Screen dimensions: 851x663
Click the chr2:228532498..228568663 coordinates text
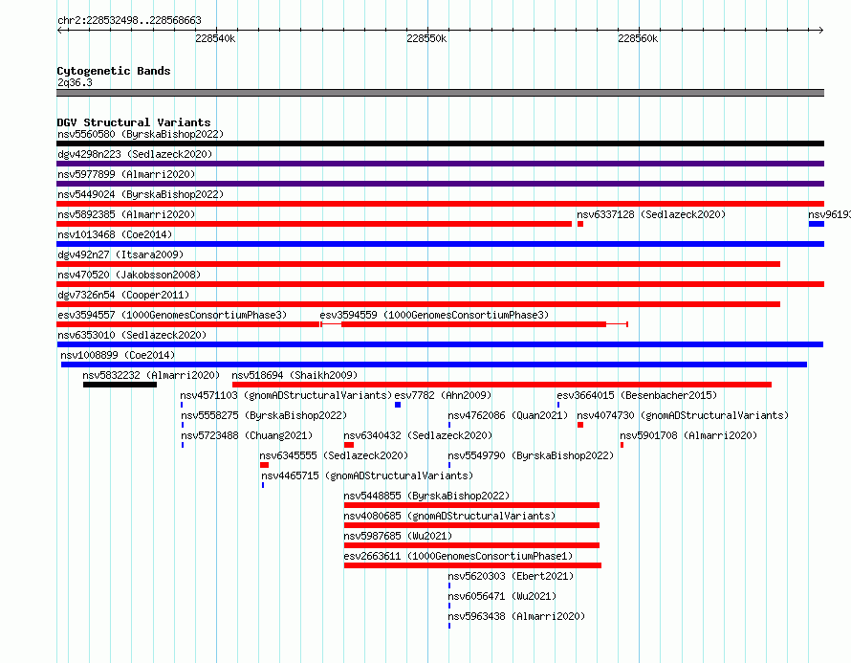click(x=129, y=20)
